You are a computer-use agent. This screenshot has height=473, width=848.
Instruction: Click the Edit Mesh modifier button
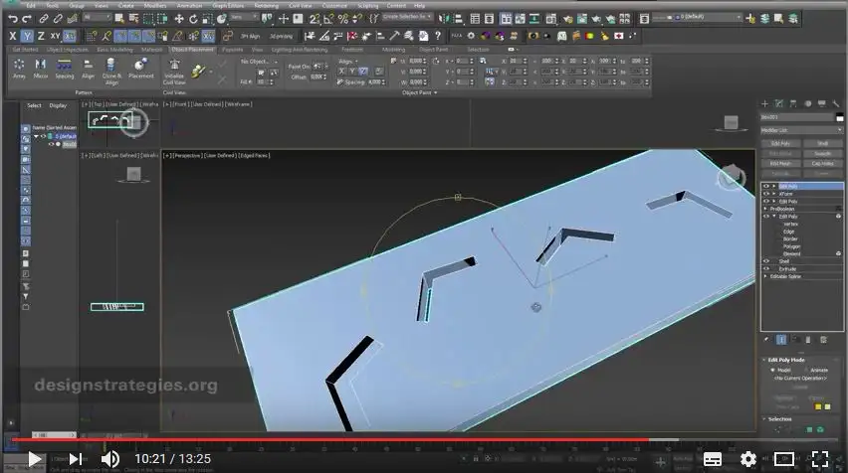780,164
